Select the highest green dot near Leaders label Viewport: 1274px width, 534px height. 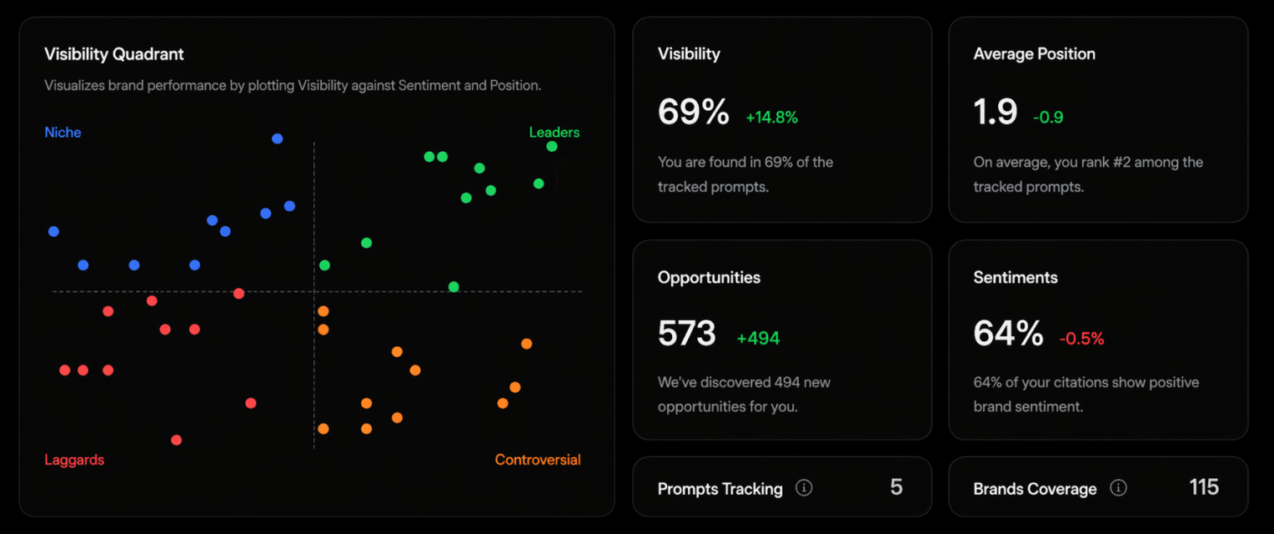tap(551, 145)
